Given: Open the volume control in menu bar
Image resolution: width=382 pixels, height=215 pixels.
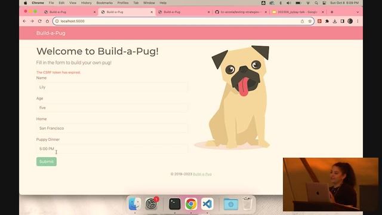Looking at the screenshot, I should coord(289,3).
